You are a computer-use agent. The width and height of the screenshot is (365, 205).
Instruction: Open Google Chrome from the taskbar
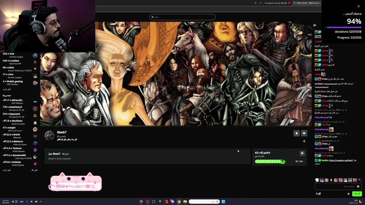pyautogui.click(x=179, y=202)
